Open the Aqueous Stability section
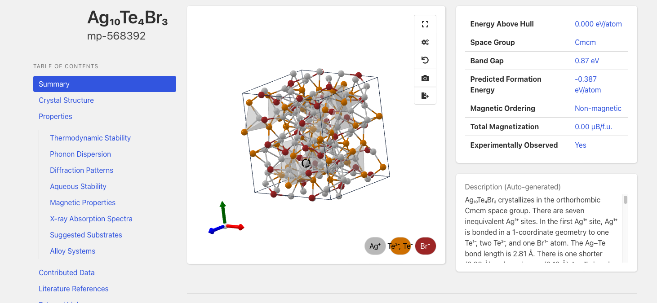The image size is (657, 303). [x=78, y=186]
